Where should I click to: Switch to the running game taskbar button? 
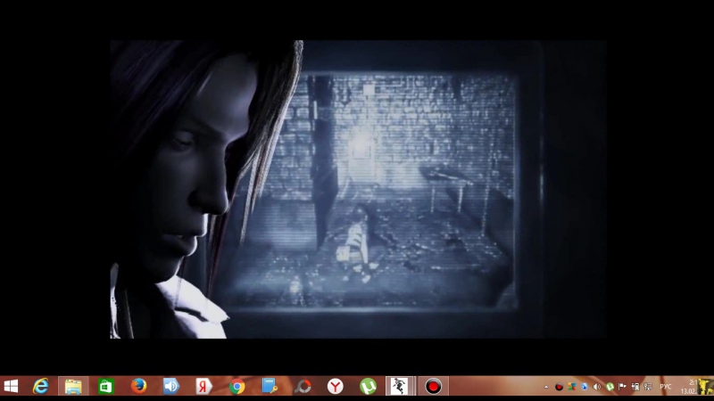pyautogui.click(x=400, y=387)
